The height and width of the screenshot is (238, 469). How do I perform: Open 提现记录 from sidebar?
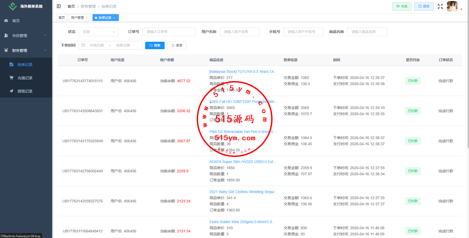click(x=25, y=91)
